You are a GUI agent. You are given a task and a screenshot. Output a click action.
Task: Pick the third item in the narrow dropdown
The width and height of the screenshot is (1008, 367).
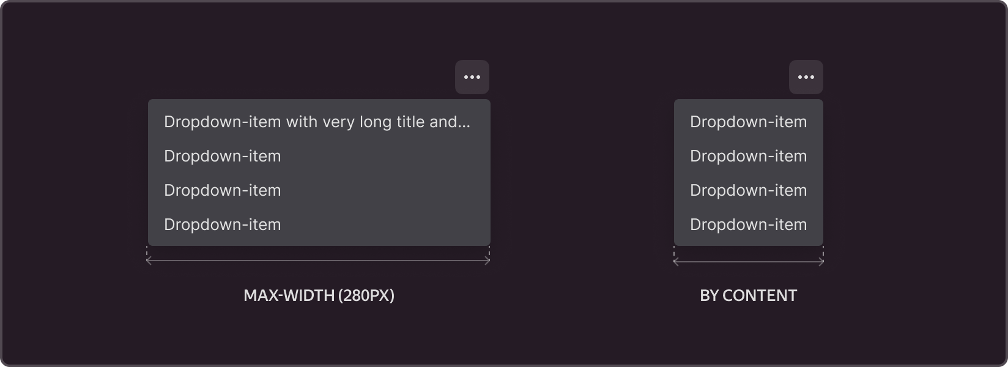click(748, 190)
